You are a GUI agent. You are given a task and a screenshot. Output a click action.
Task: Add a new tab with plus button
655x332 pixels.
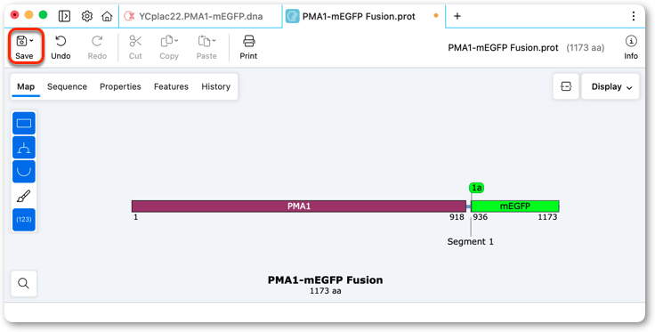point(457,16)
